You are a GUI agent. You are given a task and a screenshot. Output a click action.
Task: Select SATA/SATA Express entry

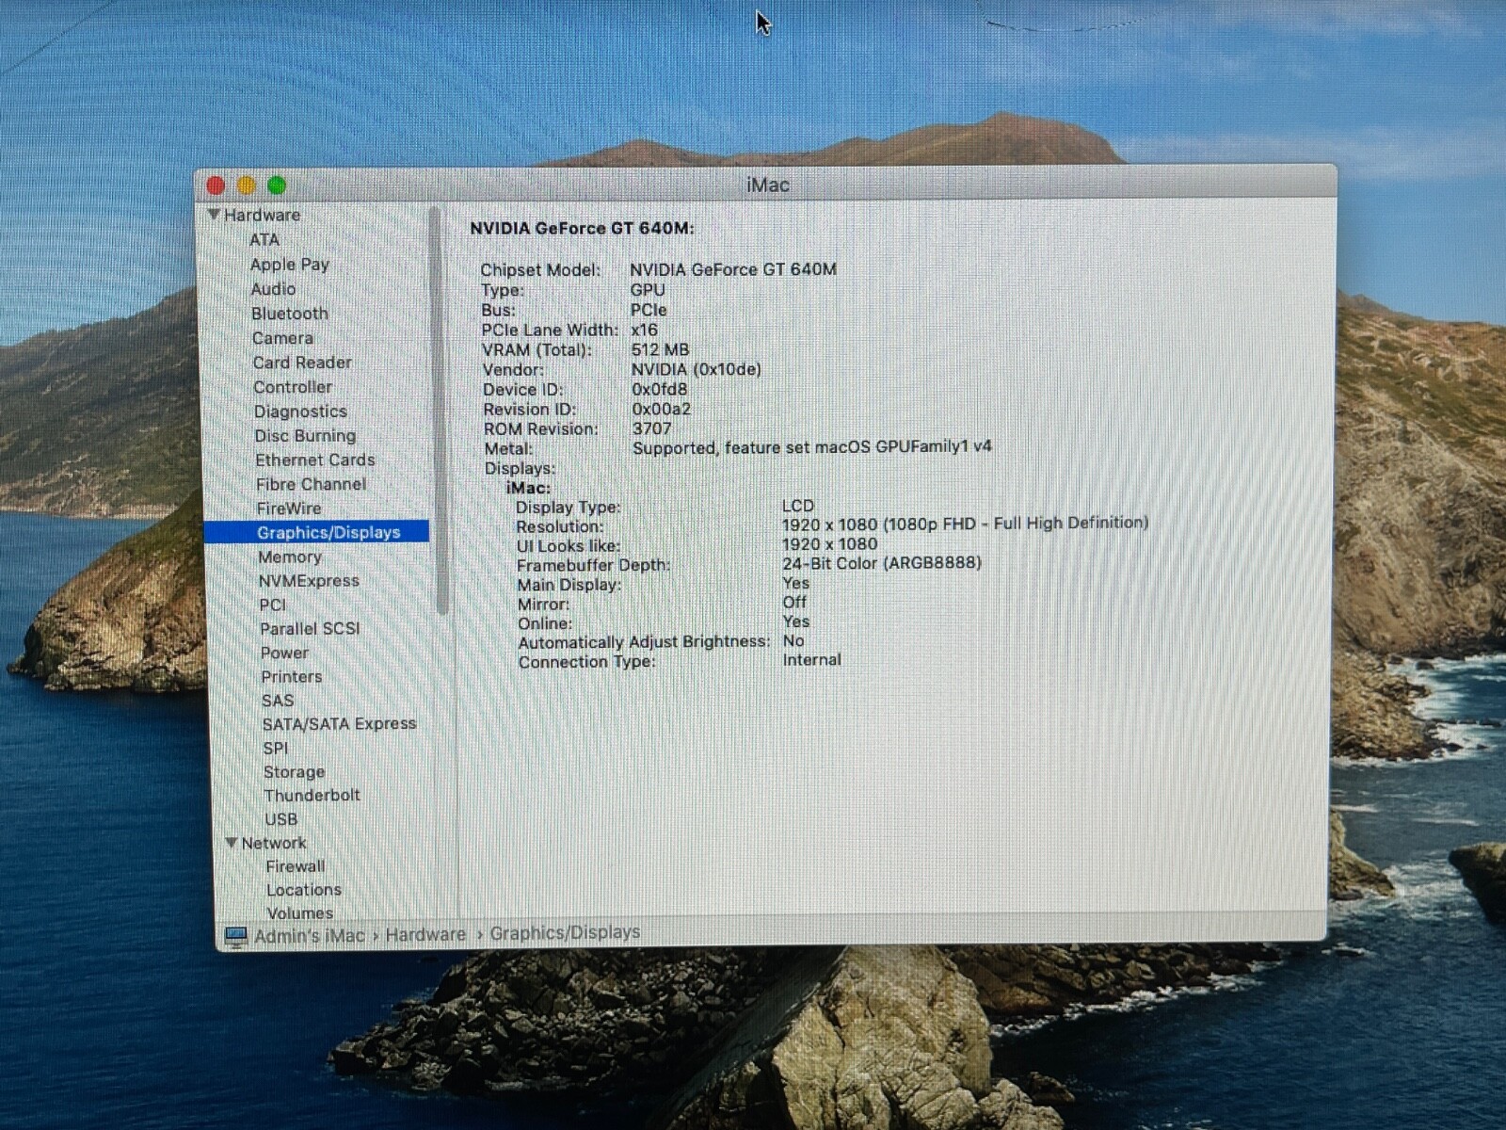click(339, 723)
